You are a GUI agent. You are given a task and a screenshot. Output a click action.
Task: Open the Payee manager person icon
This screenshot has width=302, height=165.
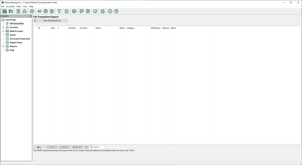[45, 12]
